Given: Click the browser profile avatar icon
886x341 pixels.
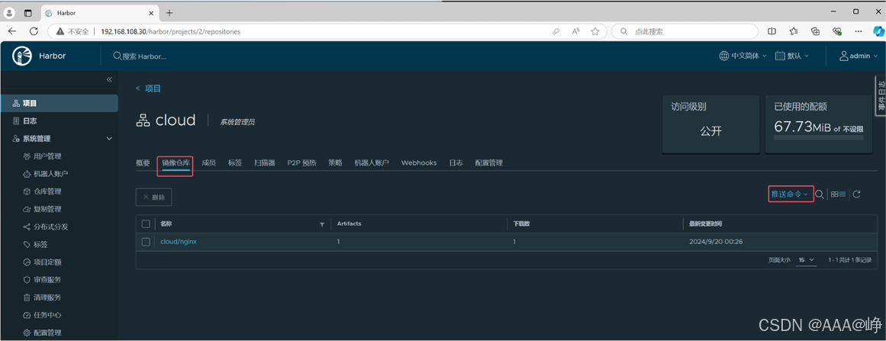Looking at the screenshot, I should coord(10,12).
